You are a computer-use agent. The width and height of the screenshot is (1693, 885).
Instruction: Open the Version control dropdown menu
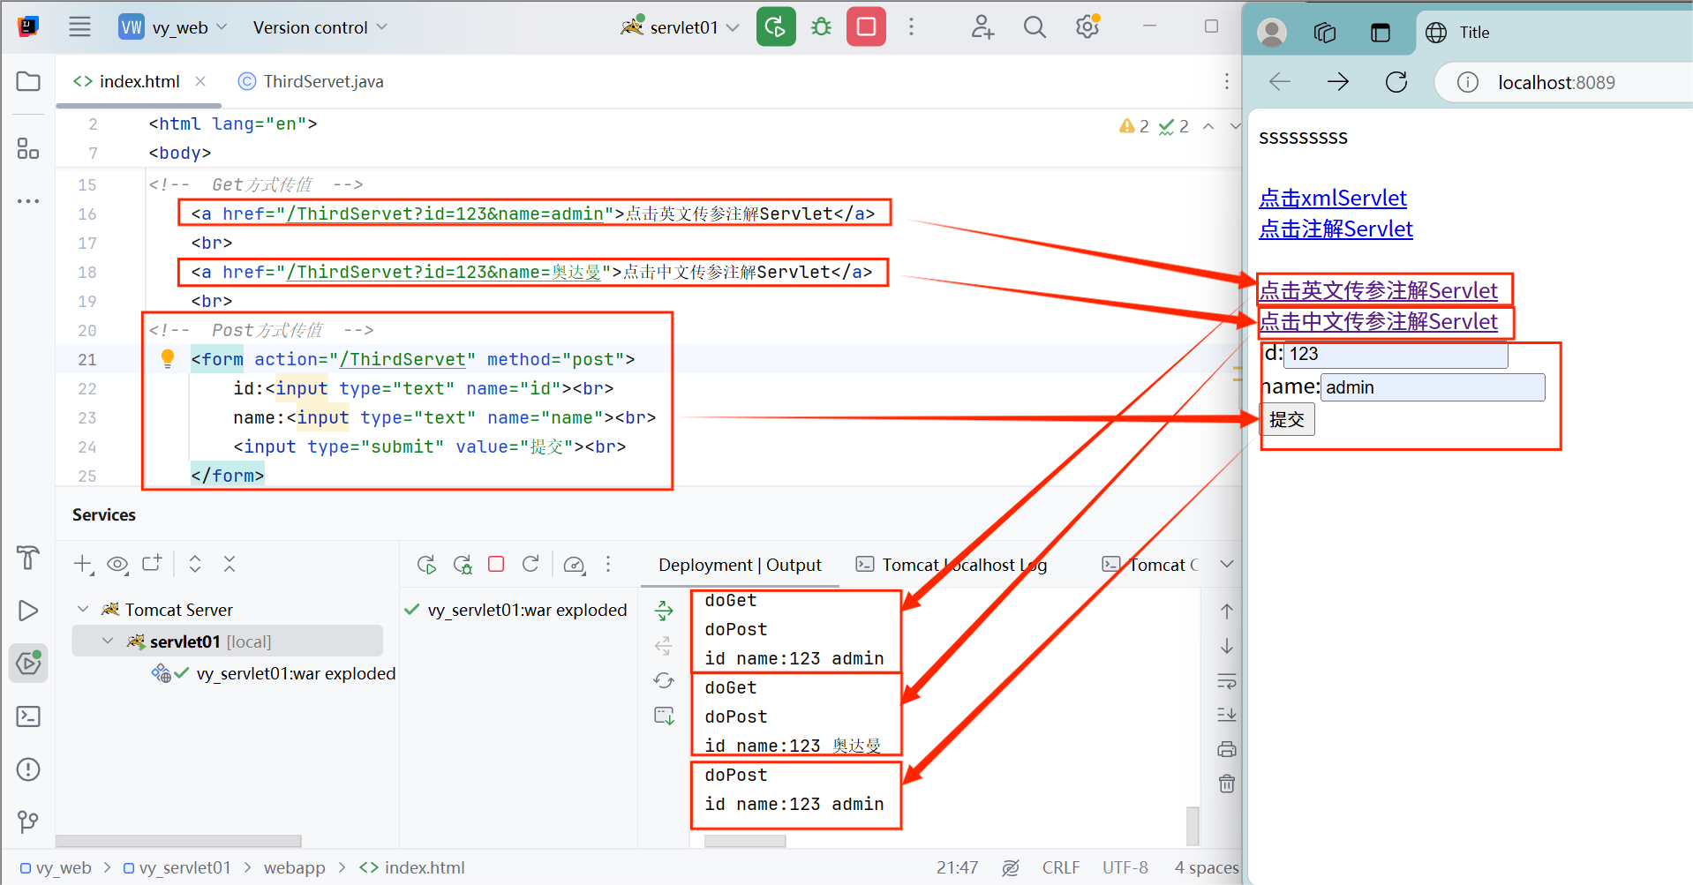click(319, 26)
